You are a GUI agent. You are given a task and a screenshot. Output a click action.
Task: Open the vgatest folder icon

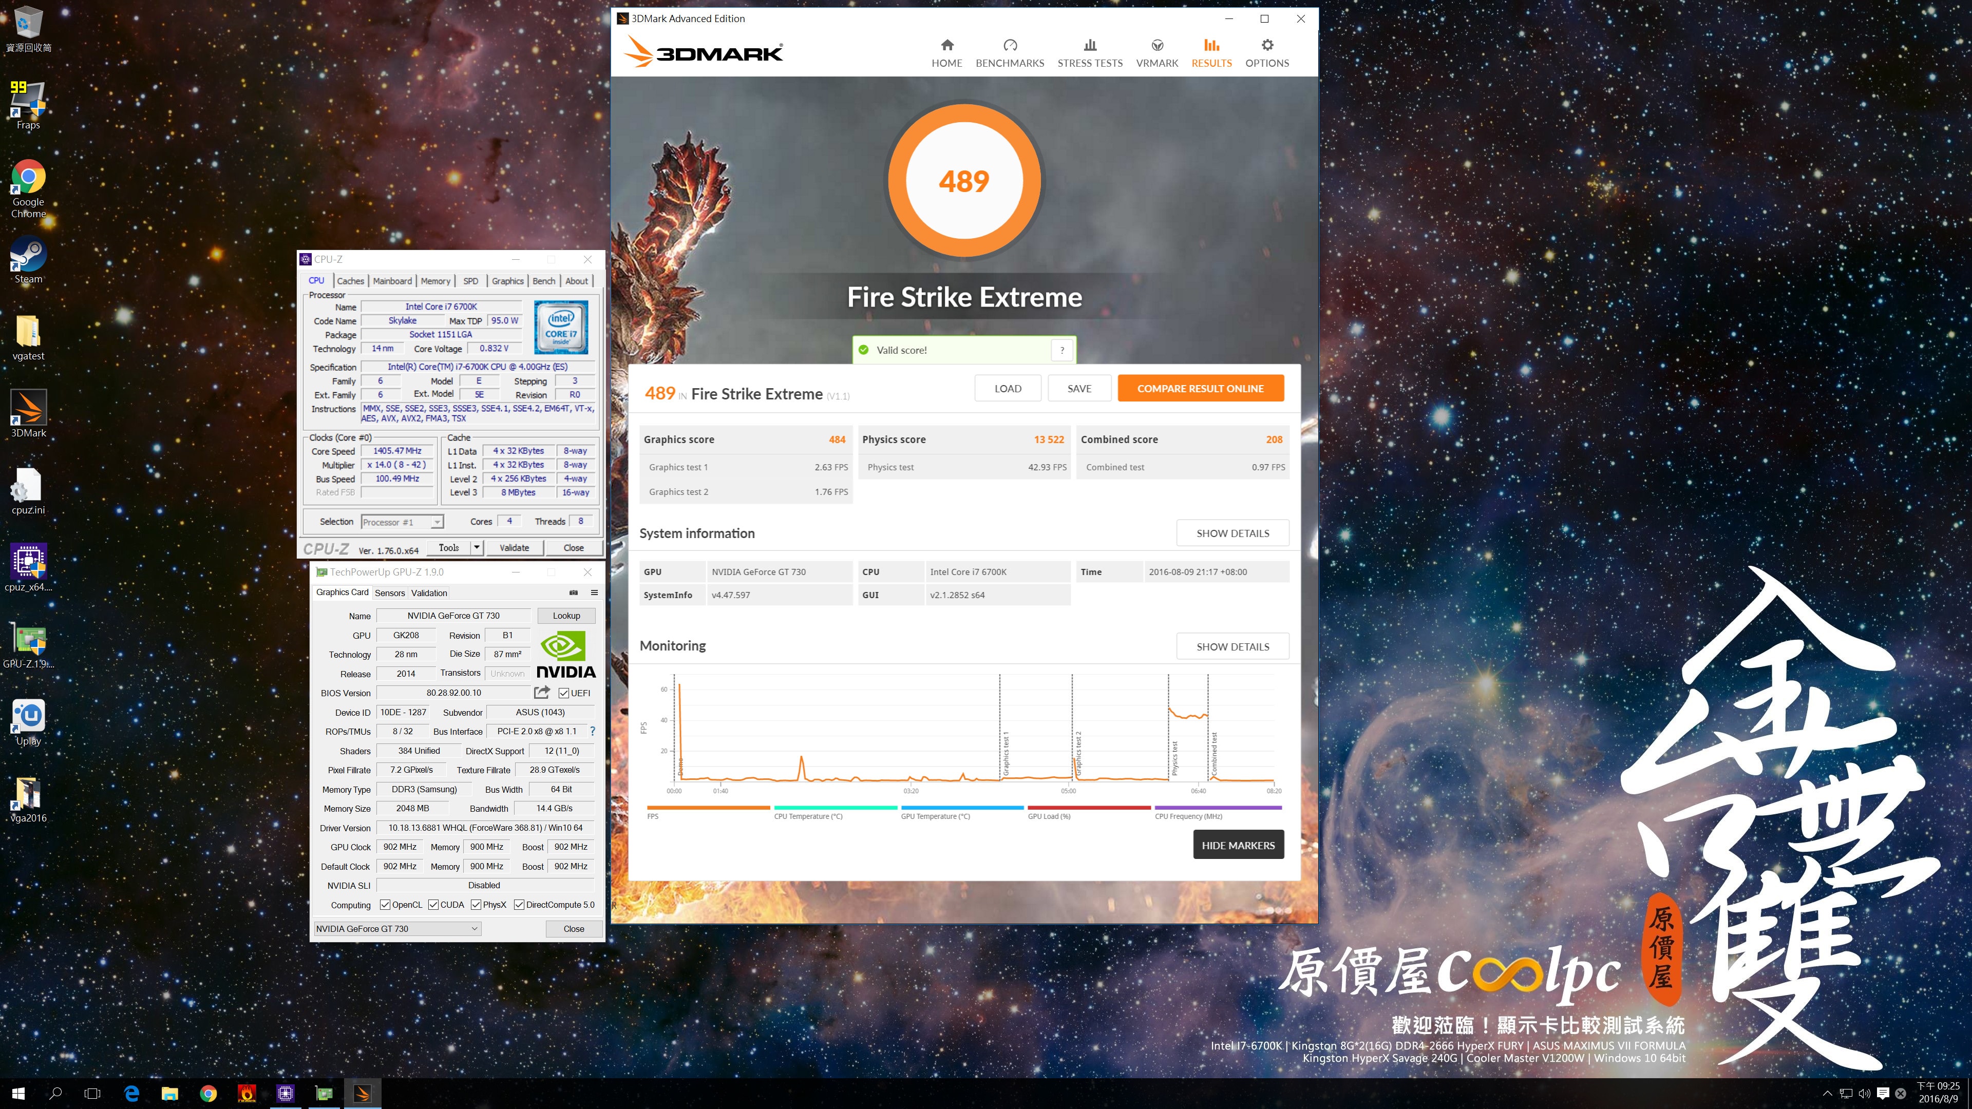point(28,337)
